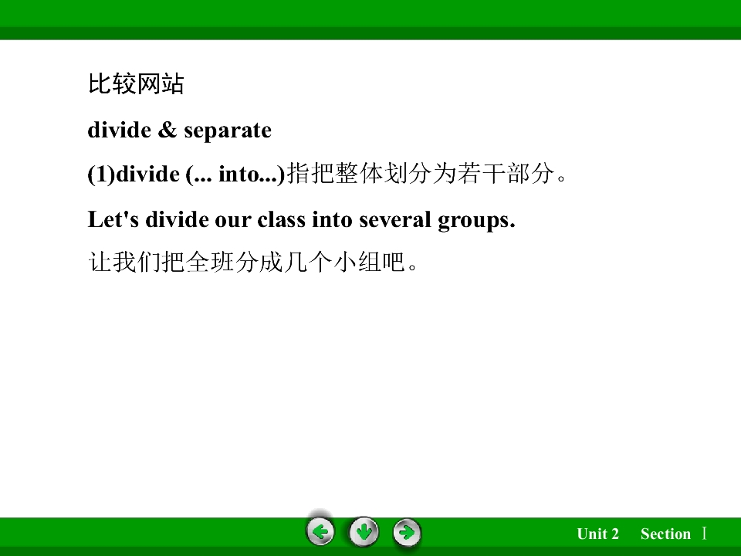Click the word Let's in the example sentence

point(113,219)
